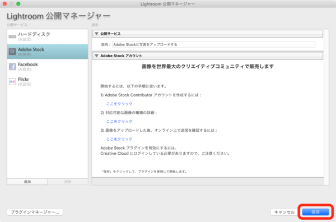Click the 保存 button
The width and height of the screenshot is (336, 222).
point(315,212)
